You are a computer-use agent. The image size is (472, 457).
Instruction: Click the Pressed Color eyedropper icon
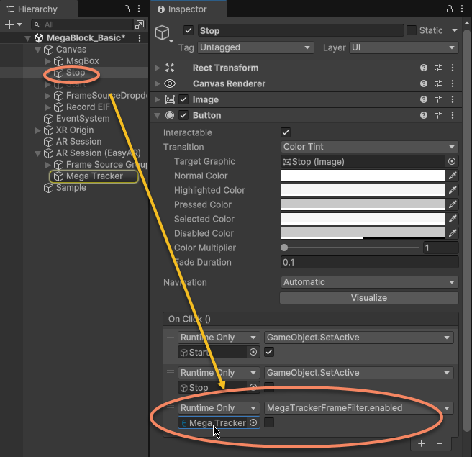point(453,204)
